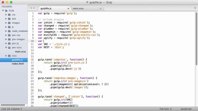Click the js folder icon
The image size is (198, 111).
(x=9, y=27)
